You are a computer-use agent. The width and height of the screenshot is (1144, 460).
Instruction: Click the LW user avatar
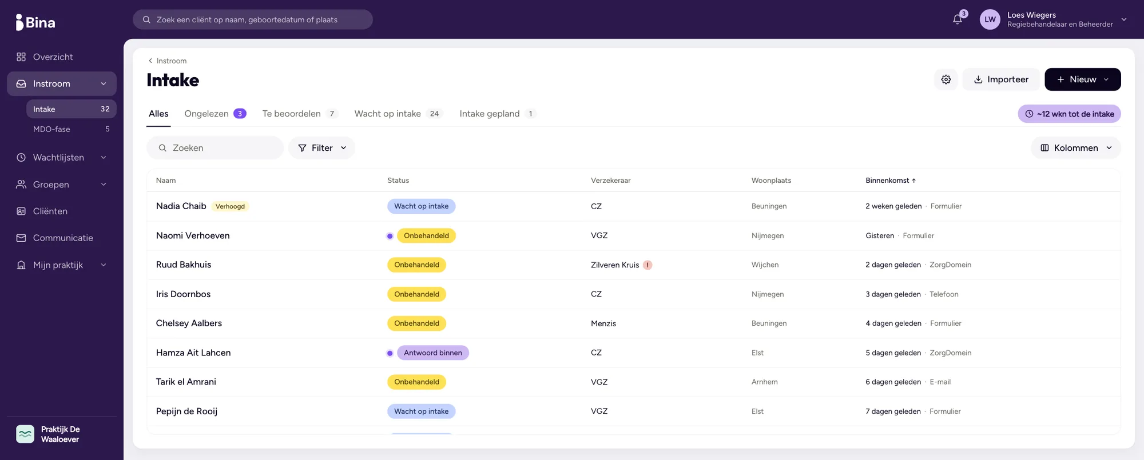coord(990,19)
